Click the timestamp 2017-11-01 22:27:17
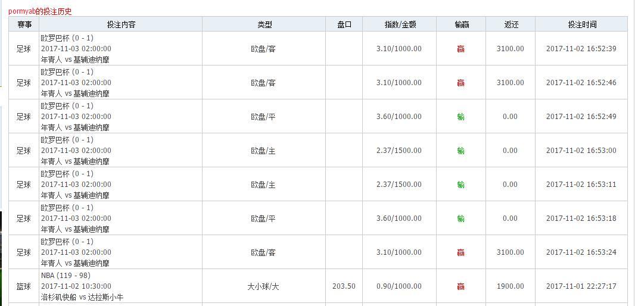The height and width of the screenshot is (306, 635). click(581, 286)
